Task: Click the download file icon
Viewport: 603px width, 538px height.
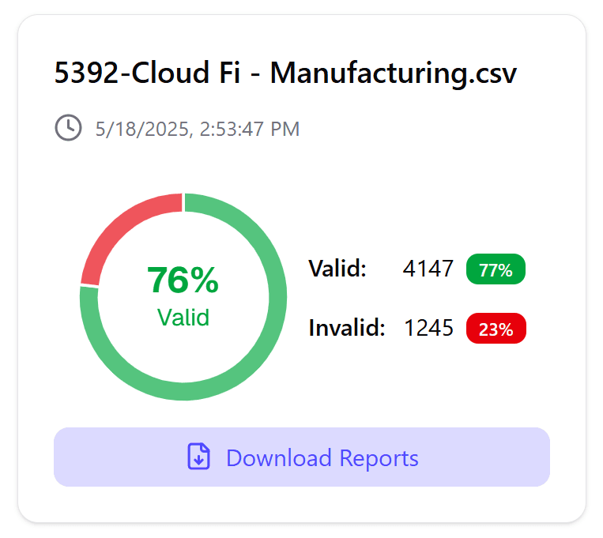Action: 199,457
